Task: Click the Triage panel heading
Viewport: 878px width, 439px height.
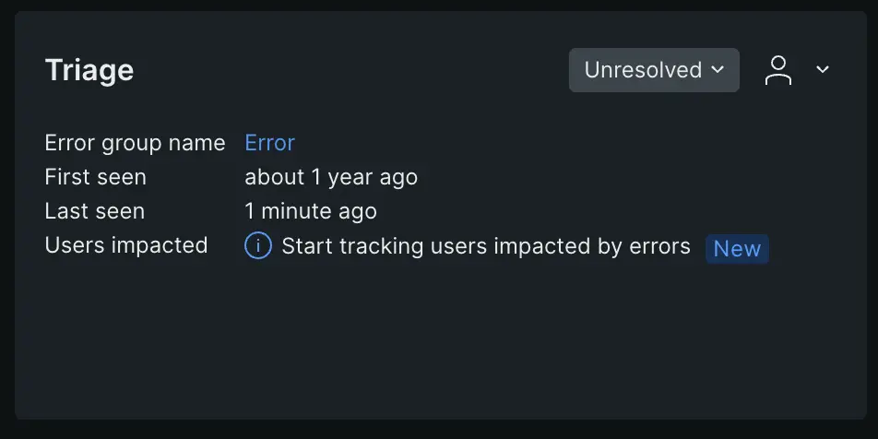Action: (89, 70)
